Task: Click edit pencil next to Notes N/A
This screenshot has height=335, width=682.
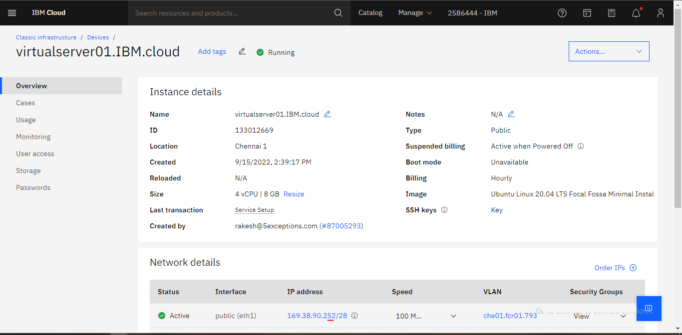Action: [511, 114]
